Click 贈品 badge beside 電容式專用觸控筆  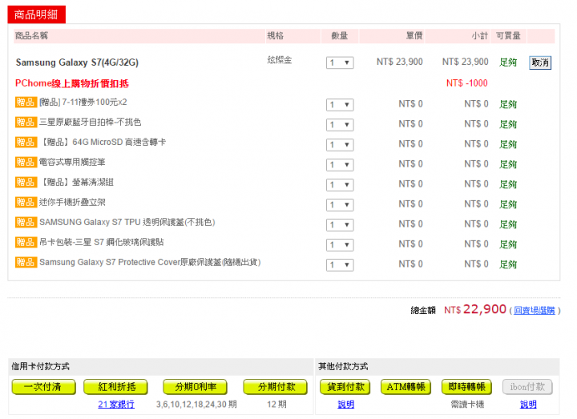click(x=26, y=162)
